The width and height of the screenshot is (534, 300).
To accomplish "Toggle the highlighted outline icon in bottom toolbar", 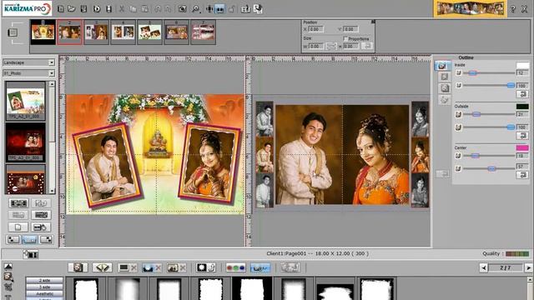I will tap(260, 267).
